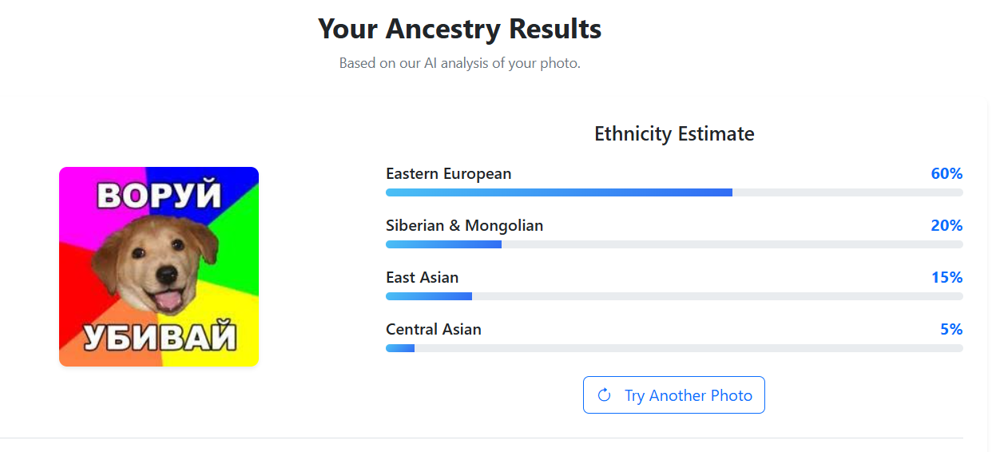Click the ВОРУЙ text in the meme
The width and height of the screenshot is (1000, 452).
point(159,195)
